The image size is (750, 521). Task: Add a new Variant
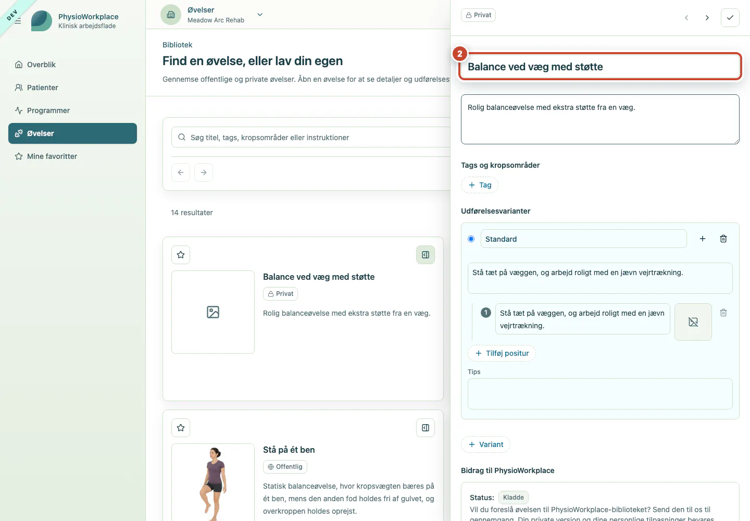[x=485, y=444]
